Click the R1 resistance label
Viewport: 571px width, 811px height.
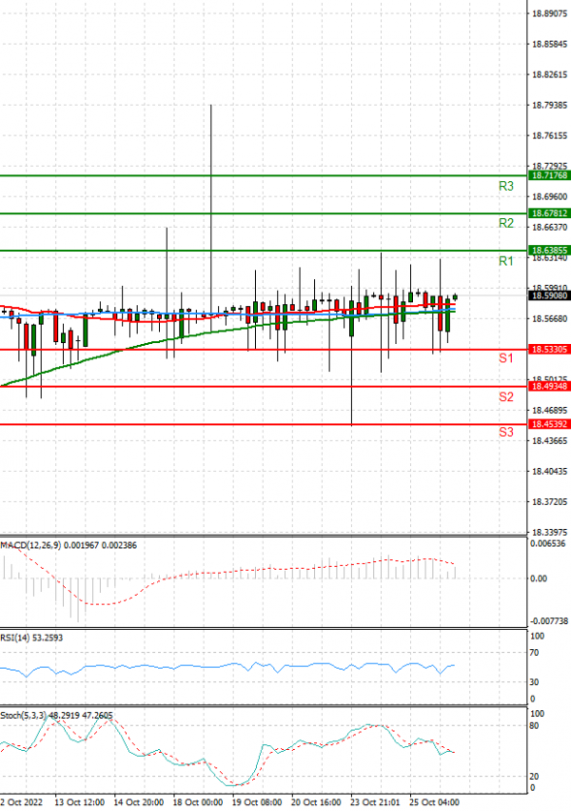click(506, 261)
